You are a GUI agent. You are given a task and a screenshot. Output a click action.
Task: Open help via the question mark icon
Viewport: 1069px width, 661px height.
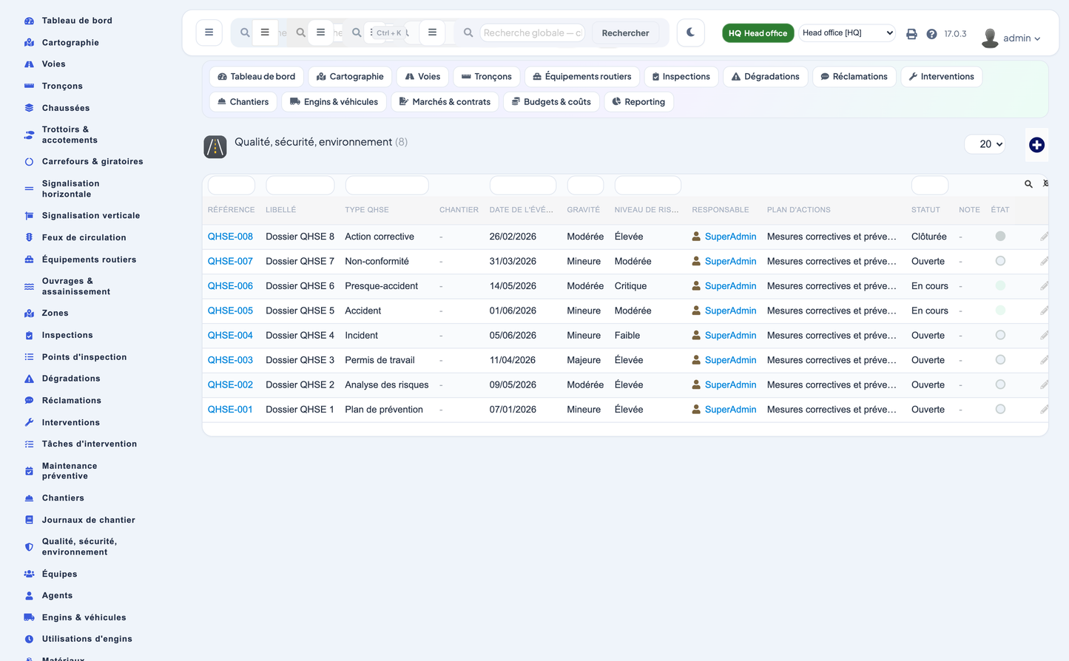[x=931, y=34]
